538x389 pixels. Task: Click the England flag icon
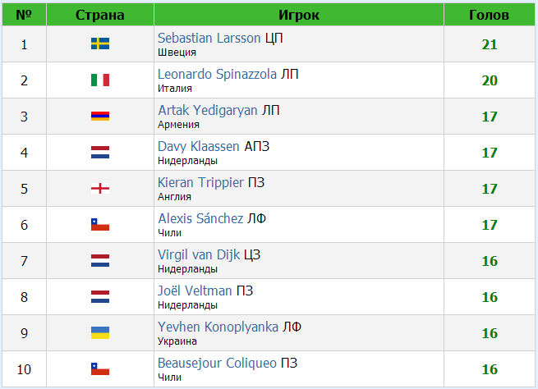click(100, 188)
